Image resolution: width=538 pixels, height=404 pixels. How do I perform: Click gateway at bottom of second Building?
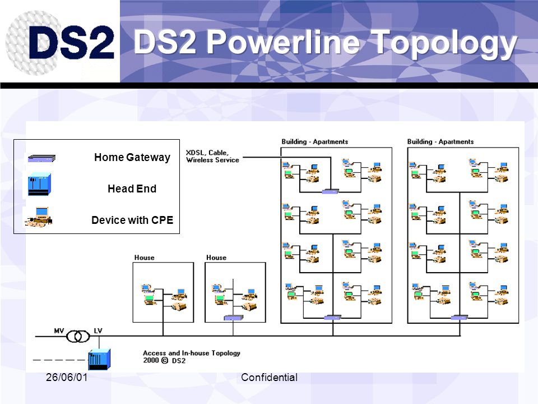(459, 318)
